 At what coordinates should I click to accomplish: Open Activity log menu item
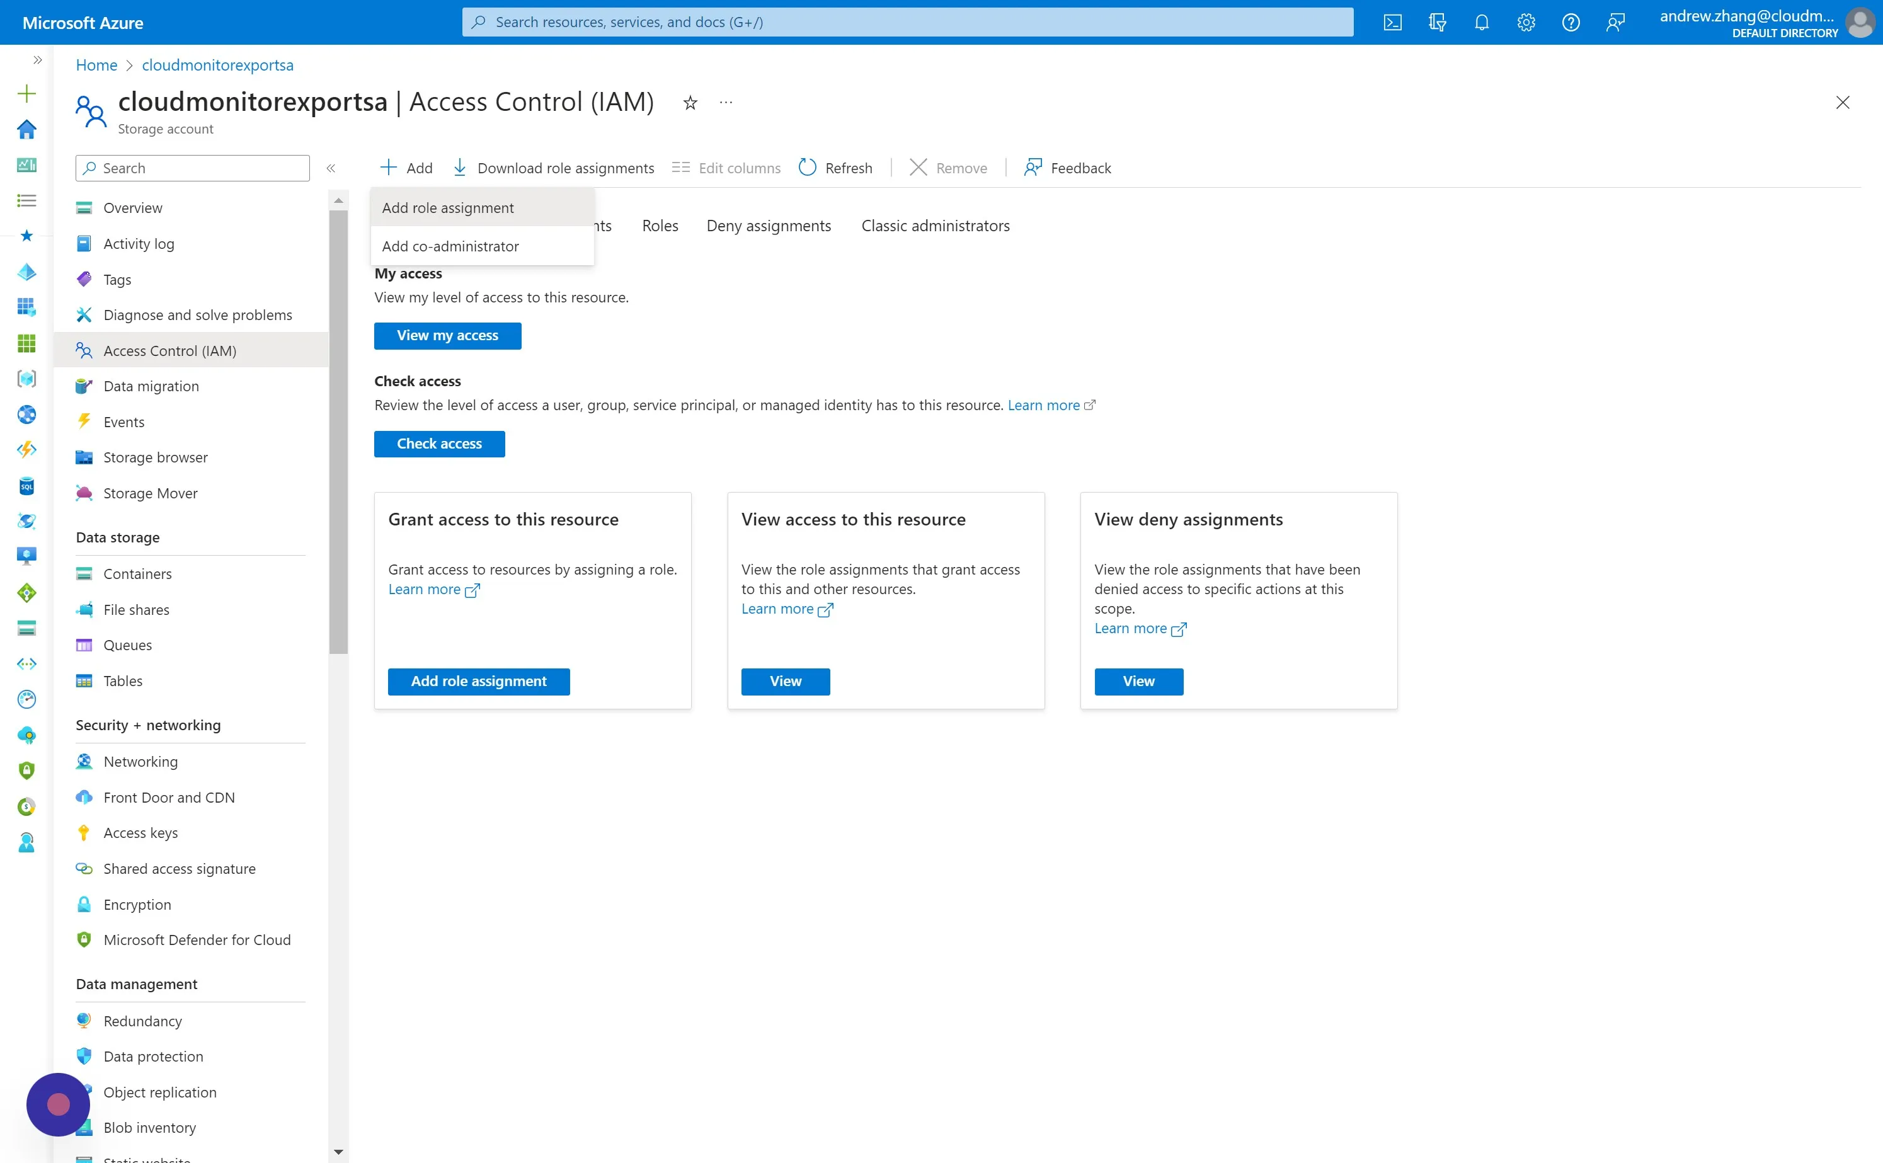click(x=191, y=244)
